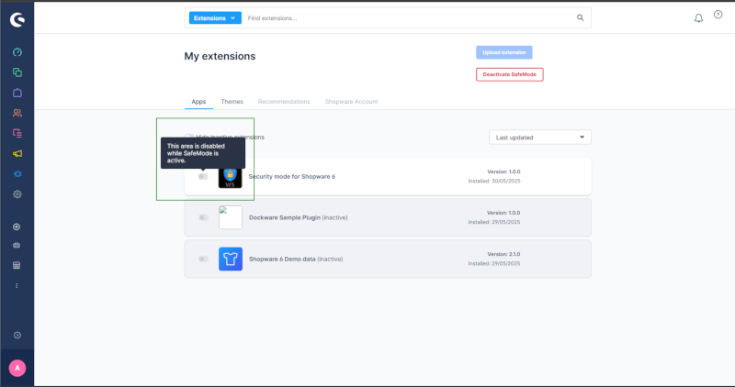Check the Hide inactive extensions checkbox

189,138
